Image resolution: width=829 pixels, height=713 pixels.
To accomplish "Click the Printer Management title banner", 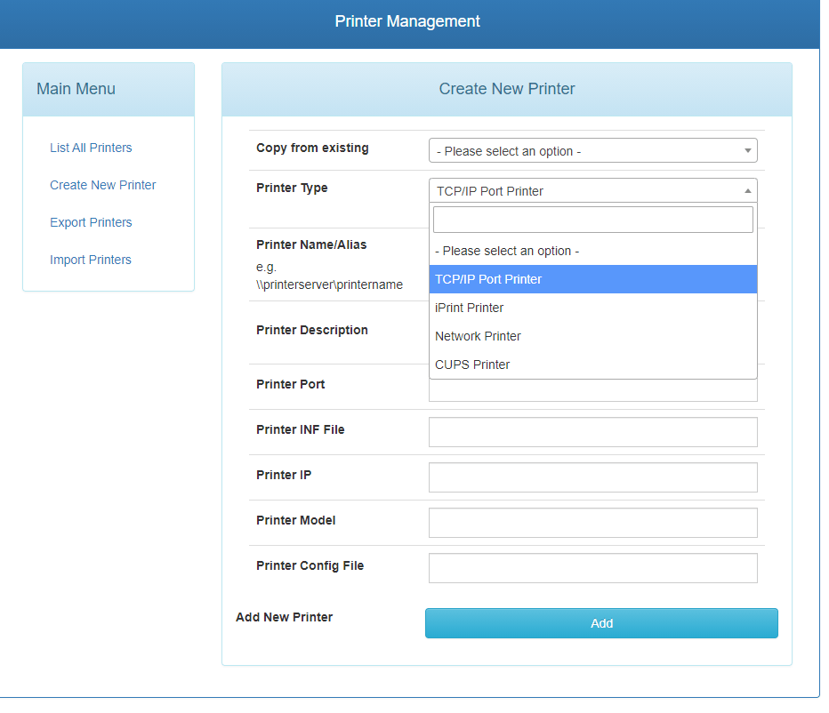I will [407, 20].
